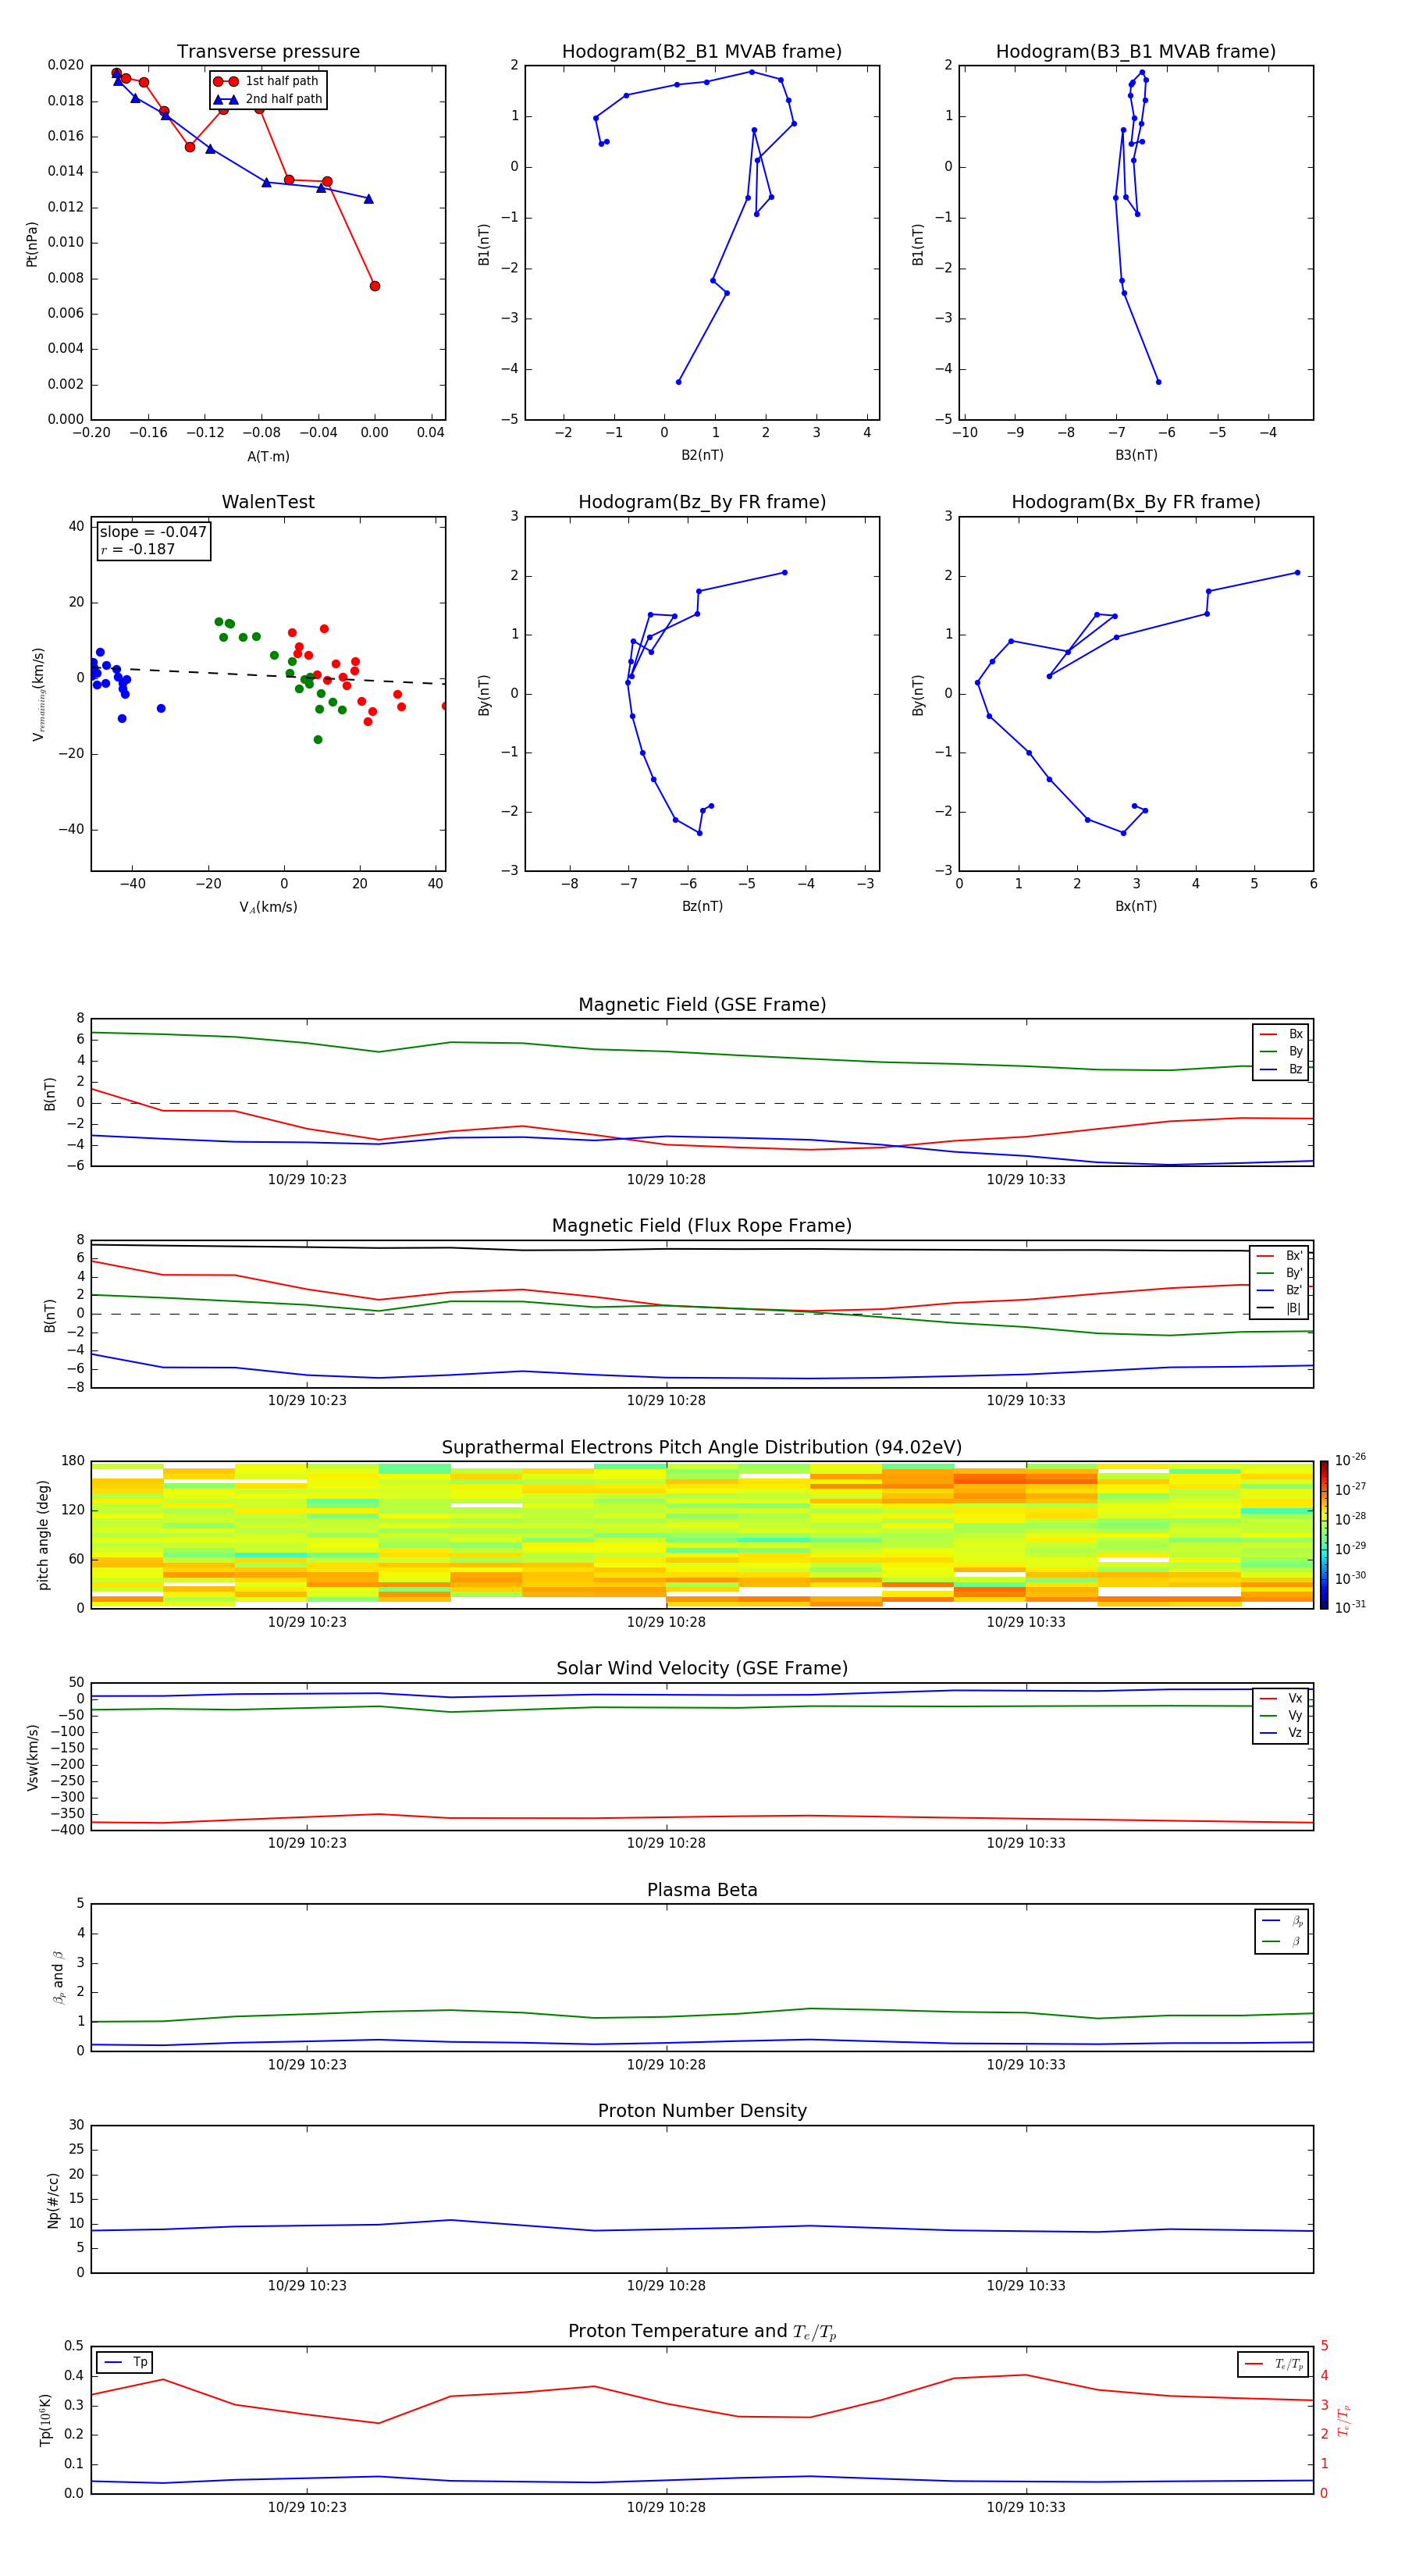Click the 'Magnetic Field (GSE Frame)' title
This screenshot has height=2576, width=1405.
click(702, 1005)
